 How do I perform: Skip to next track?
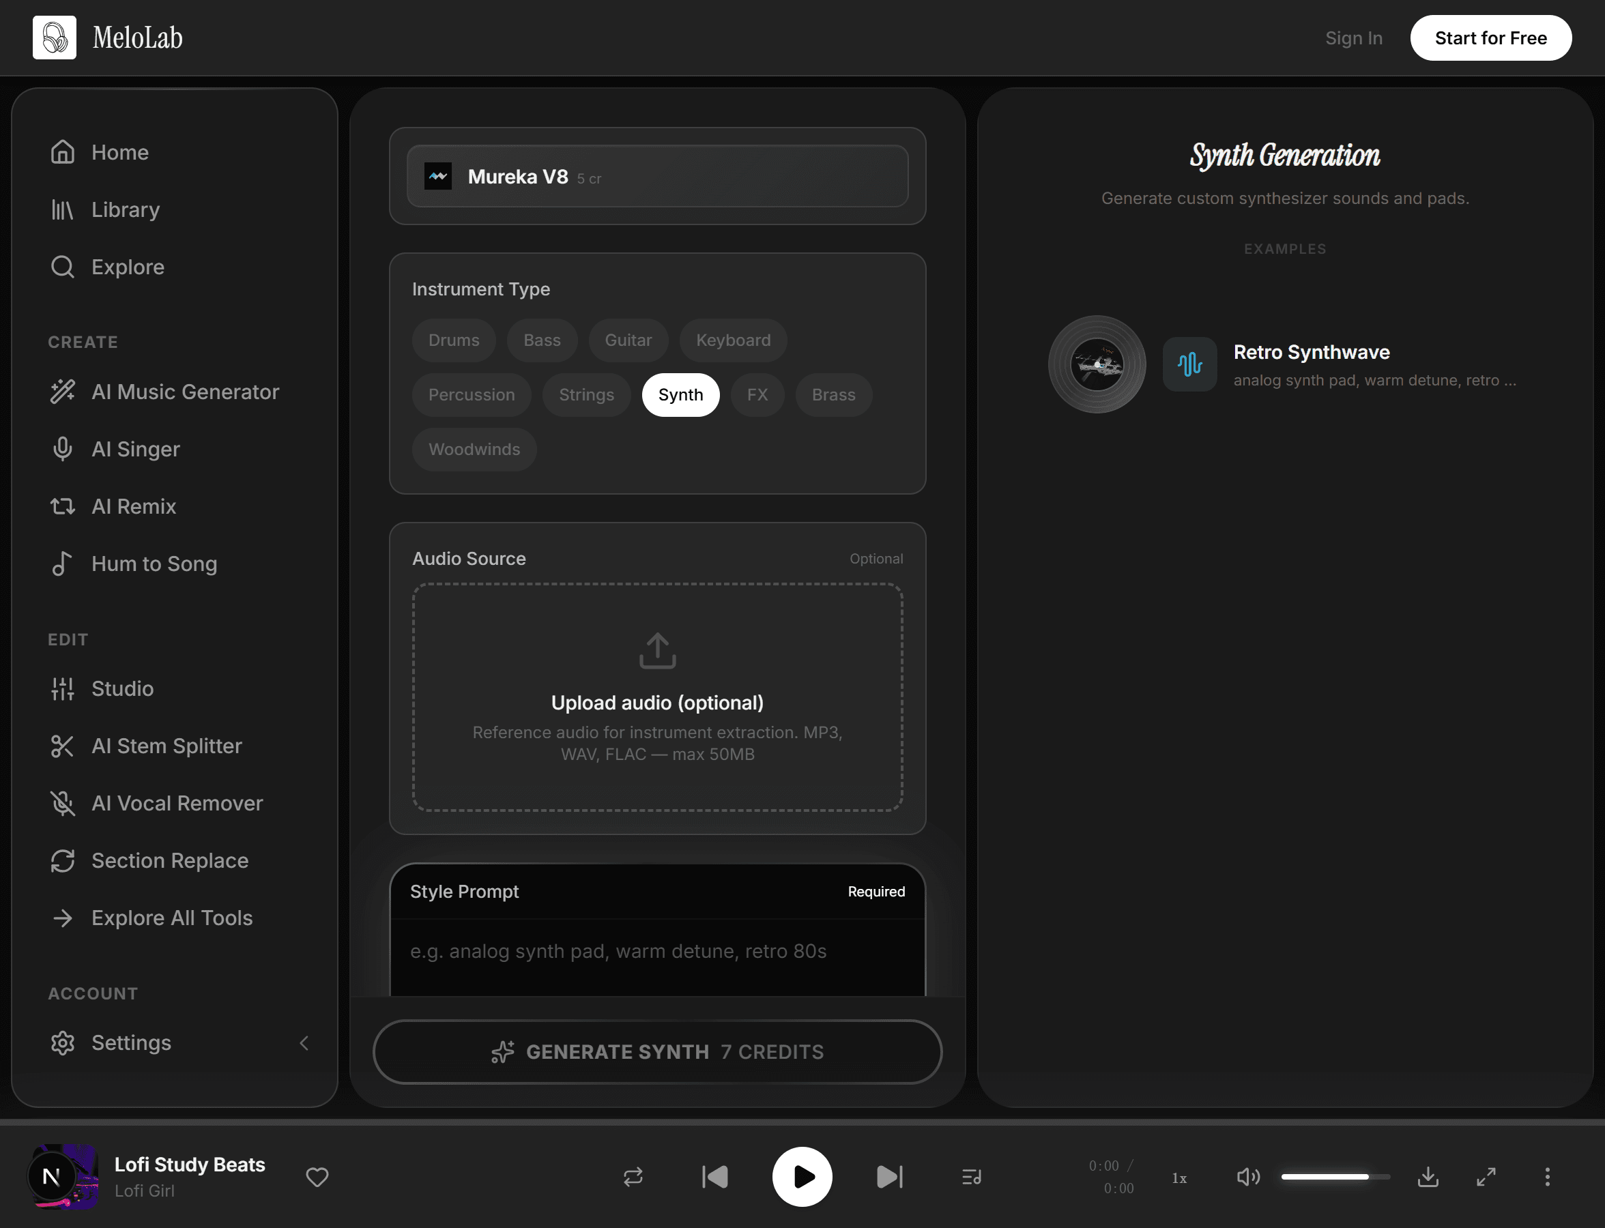click(x=890, y=1177)
